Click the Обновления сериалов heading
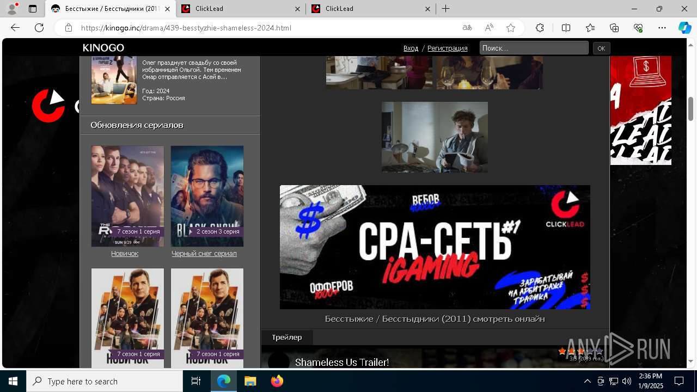The width and height of the screenshot is (697, 392). tap(137, 125)
